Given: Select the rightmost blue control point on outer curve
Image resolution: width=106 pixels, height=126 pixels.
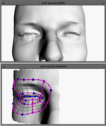Looking at the screenshot, I should (51, 90).
